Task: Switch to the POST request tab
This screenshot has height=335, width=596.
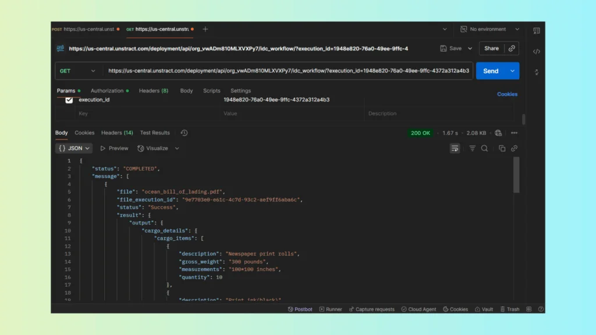Action: click(x=86, y=29)
